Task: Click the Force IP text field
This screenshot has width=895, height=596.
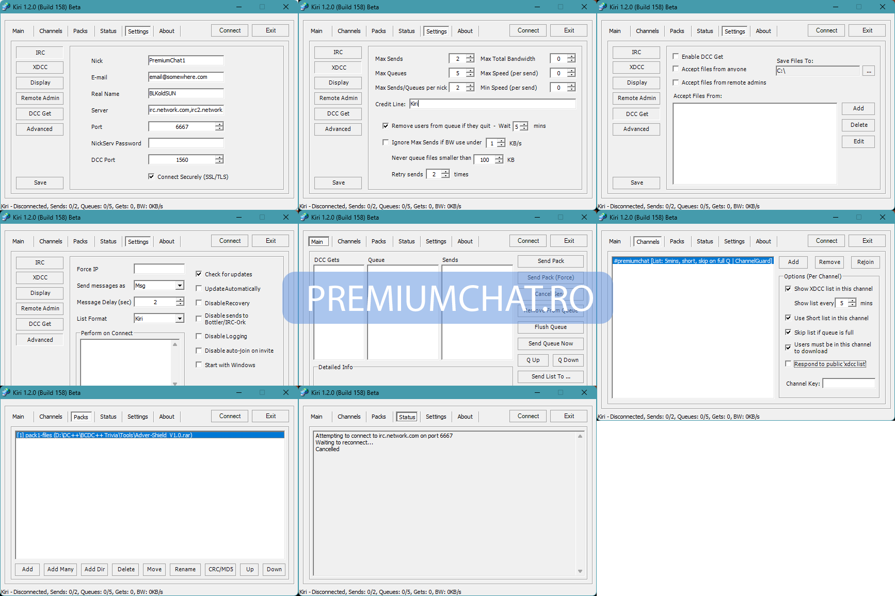Action: [x=159, y=269]
